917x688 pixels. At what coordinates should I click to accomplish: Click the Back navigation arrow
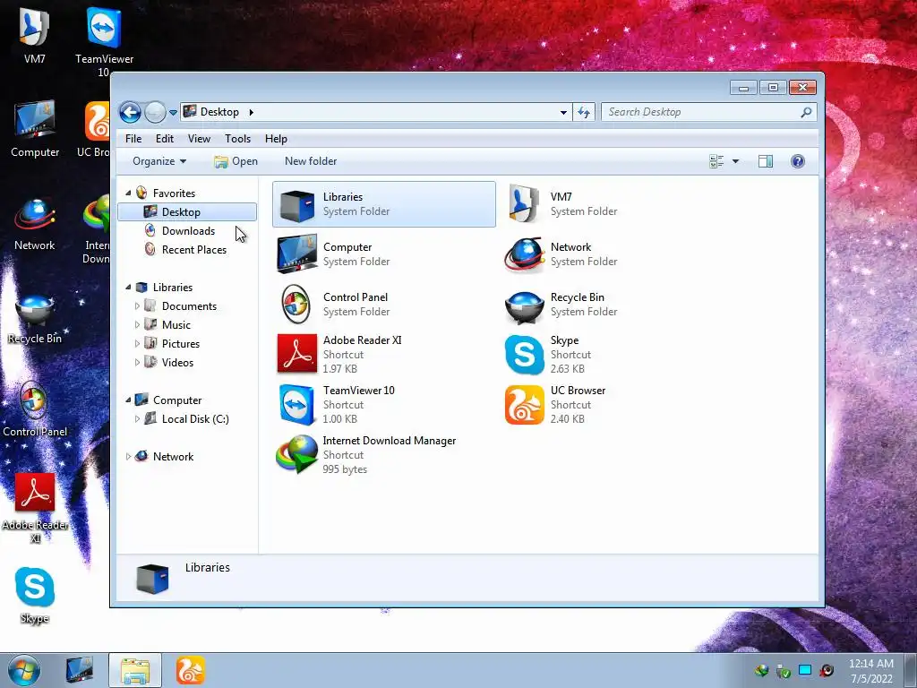(131, 112)
